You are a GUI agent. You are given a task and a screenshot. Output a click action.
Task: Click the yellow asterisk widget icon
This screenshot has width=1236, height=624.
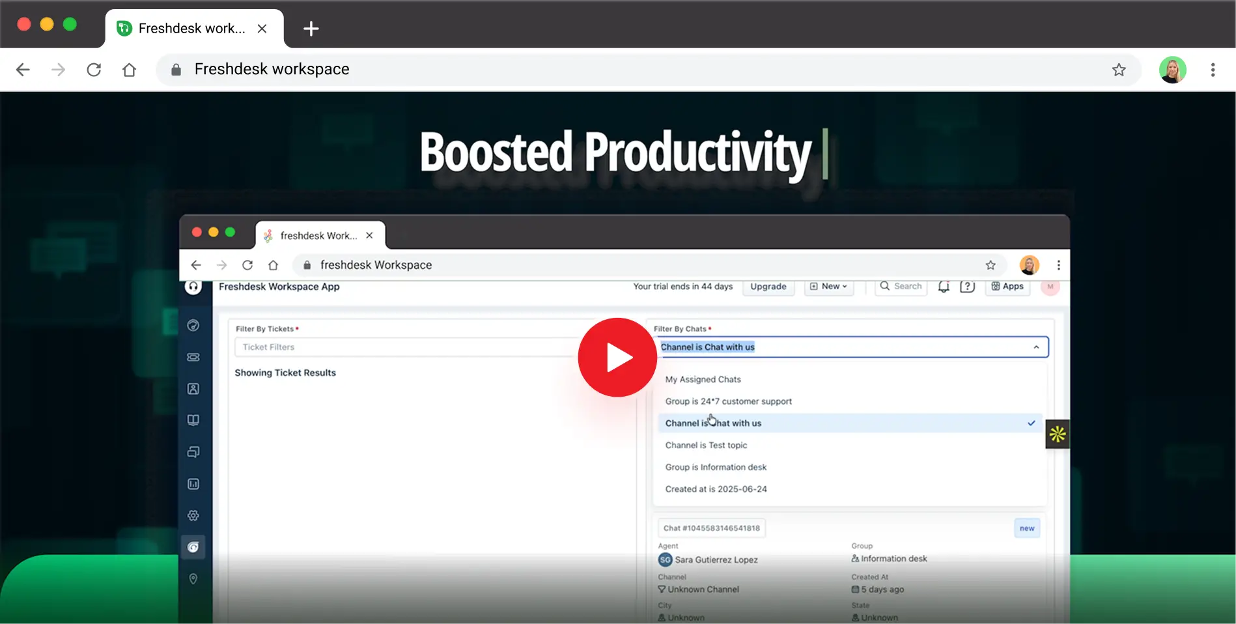pyautogui.click(x=1057, y=434)
